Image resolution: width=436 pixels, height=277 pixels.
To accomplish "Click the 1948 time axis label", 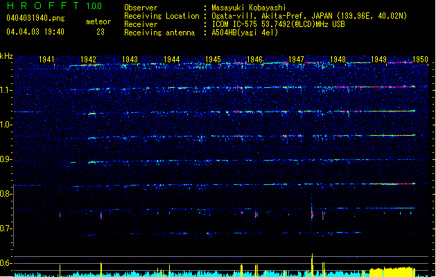I will click(x=338, y=59).
